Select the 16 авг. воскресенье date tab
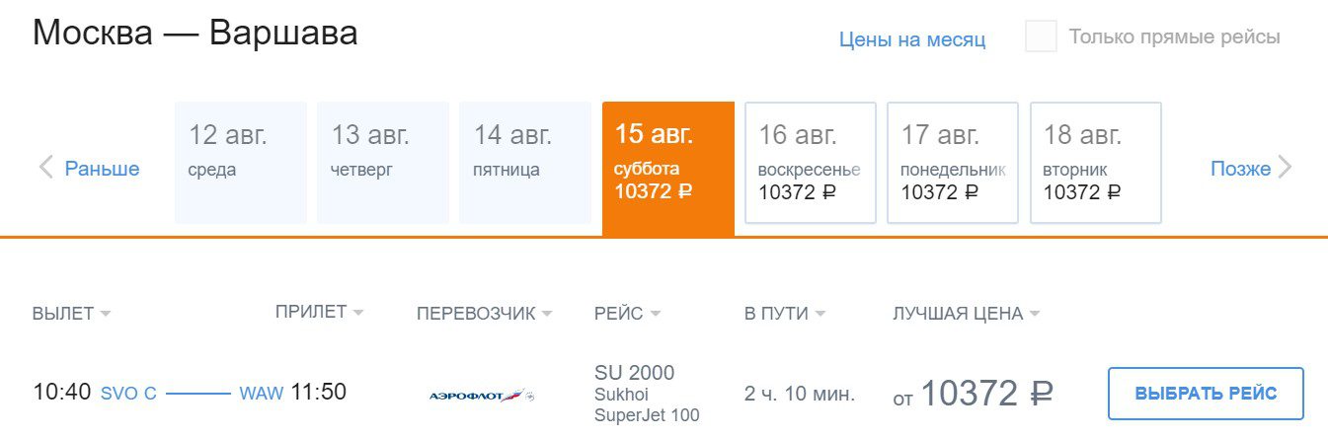 811,163
